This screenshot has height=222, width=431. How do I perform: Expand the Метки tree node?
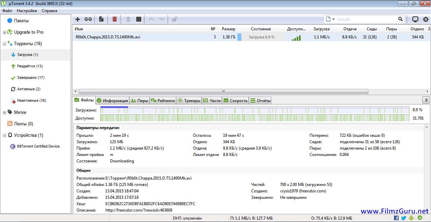(4, 113)
